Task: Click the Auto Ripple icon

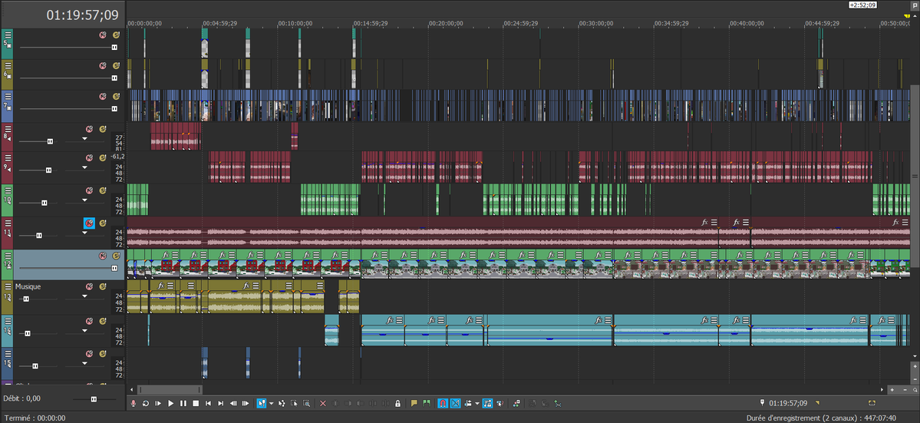Action: [x=468, y=403]
